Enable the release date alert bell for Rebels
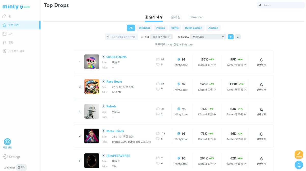306x171 pixels. tap(261, 109)
